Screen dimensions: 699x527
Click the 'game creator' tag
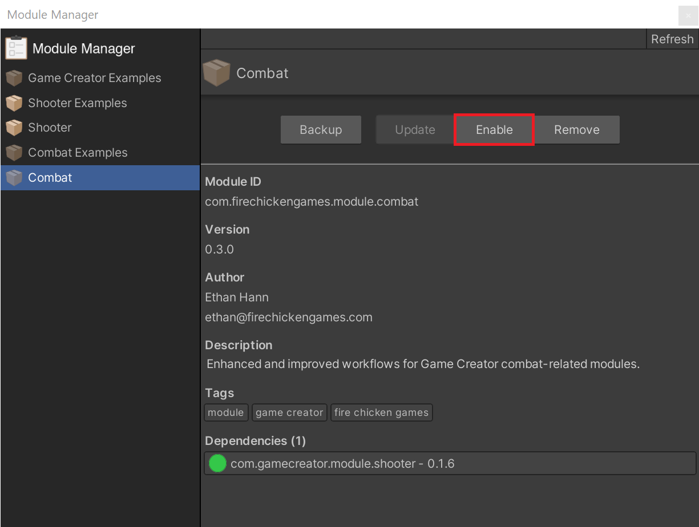289,412
